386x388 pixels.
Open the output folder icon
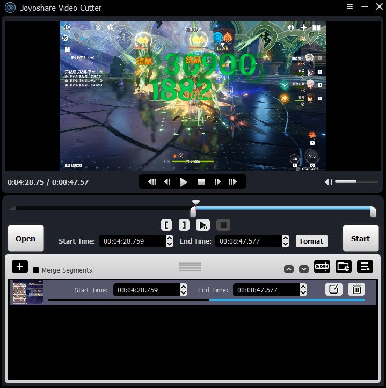point(343,266)
